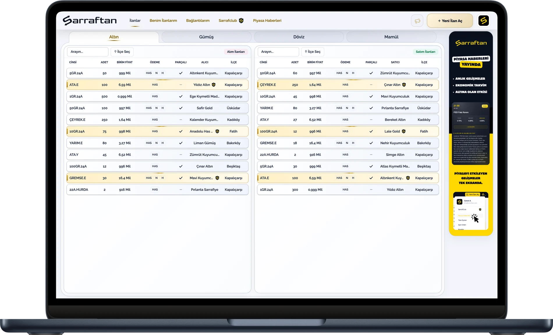This screenshot has height=335, width=553.
Task: Click shield badge next to Altınkent Kuy... seller
Action: point(408,178)
